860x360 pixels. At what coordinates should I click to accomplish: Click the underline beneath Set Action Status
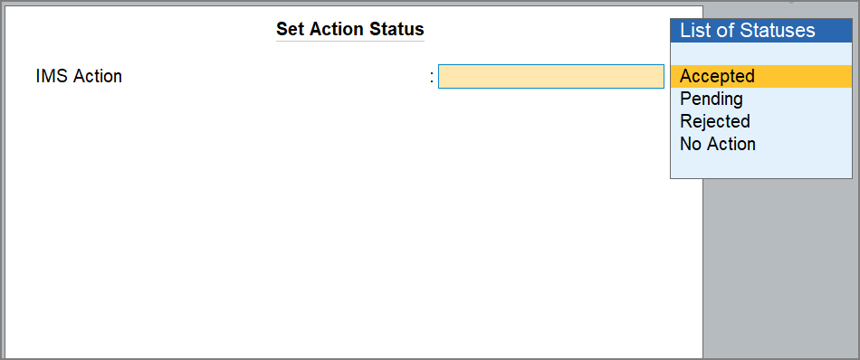click(350, 41)
